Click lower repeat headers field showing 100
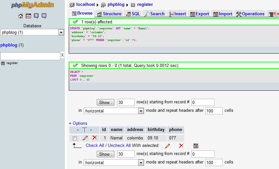 pyautogui.click(x=214, y=162)
